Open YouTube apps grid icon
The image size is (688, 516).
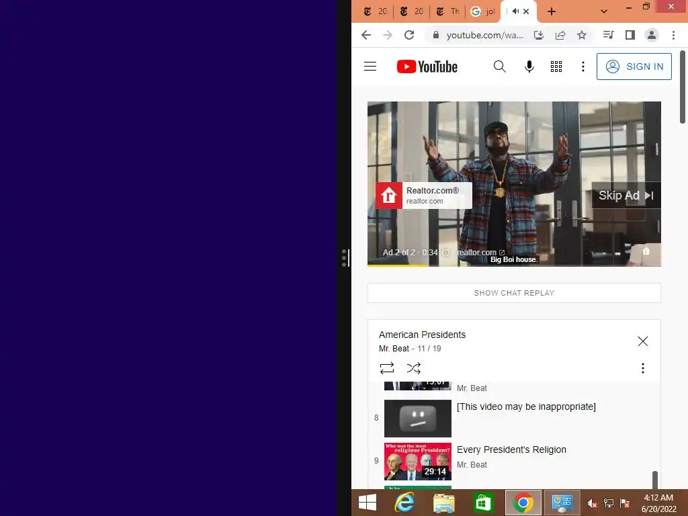click(556, 67)
